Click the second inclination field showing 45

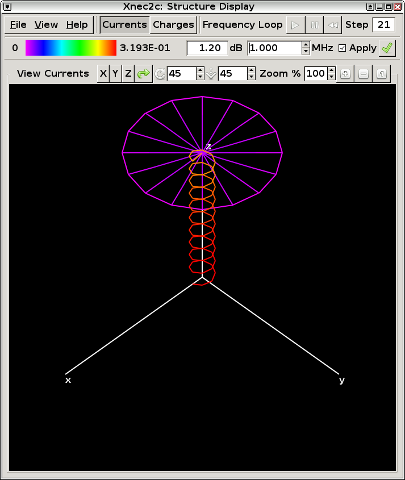click(233, 74)
